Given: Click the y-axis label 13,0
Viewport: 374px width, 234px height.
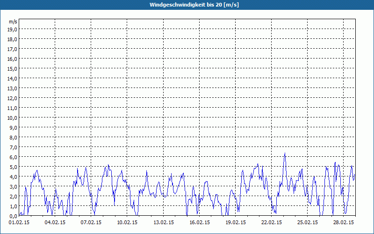Looking at the screenshot, I should [x=13, y=88].
